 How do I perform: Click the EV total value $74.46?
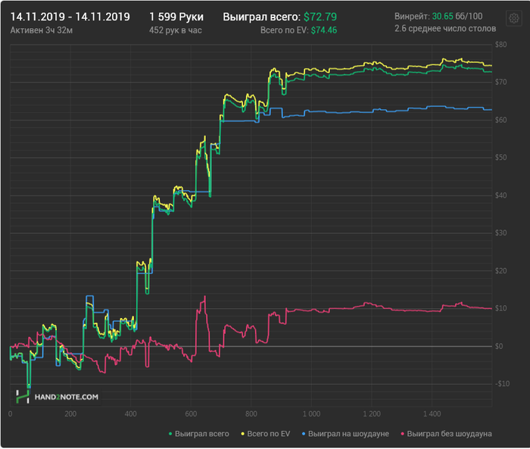point(324,30)
